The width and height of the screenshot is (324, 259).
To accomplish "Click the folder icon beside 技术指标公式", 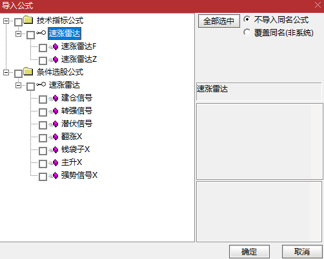I will [28, 20].
